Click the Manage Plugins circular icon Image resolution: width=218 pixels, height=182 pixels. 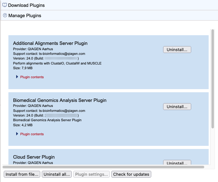(5, 15)
